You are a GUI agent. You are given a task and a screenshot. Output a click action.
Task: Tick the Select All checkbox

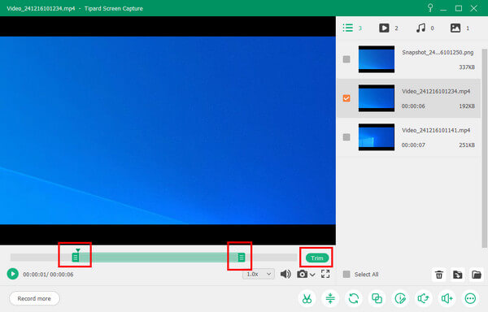pos(346,274)
